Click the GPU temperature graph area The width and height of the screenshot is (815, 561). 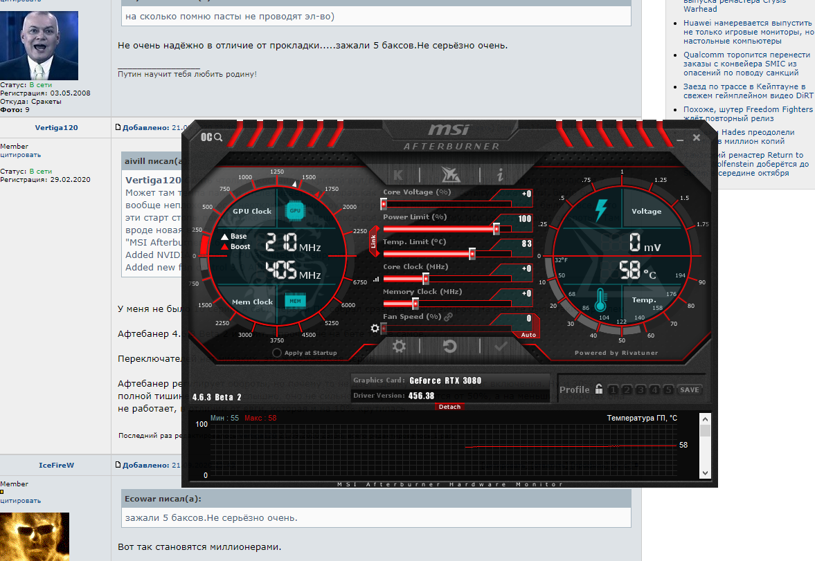(x=443, y=450)
